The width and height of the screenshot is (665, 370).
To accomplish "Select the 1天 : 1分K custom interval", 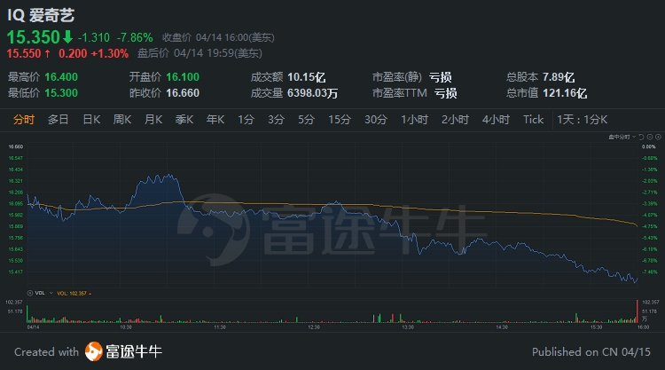I will coord(583,120).
